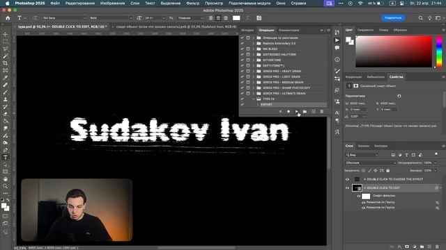Right-align the text in options bar
The height and width of the screenshot is (250, 446).
tap(226, 18)
